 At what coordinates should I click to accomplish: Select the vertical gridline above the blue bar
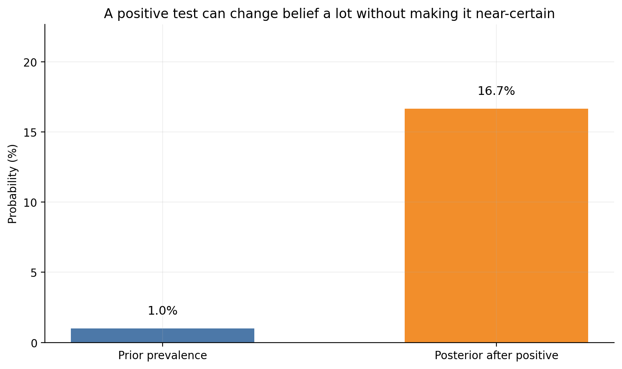pos(163,177)
